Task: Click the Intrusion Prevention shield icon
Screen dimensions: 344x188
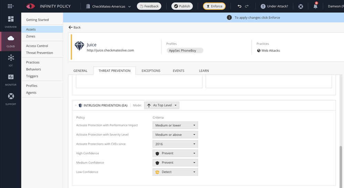Action: coord(80,106)
